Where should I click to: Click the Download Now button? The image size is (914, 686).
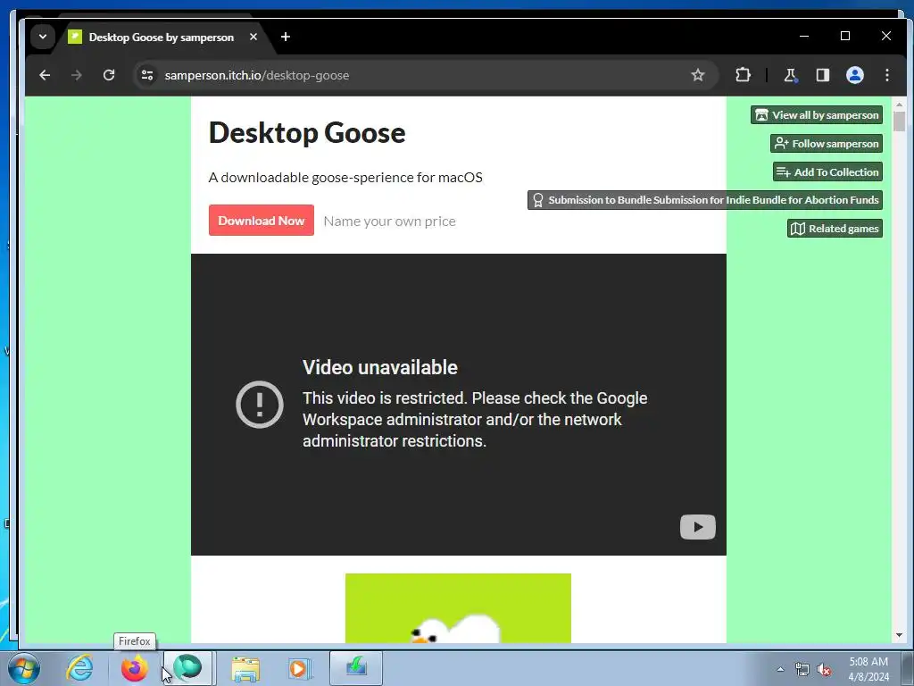[x=262, y=221]
